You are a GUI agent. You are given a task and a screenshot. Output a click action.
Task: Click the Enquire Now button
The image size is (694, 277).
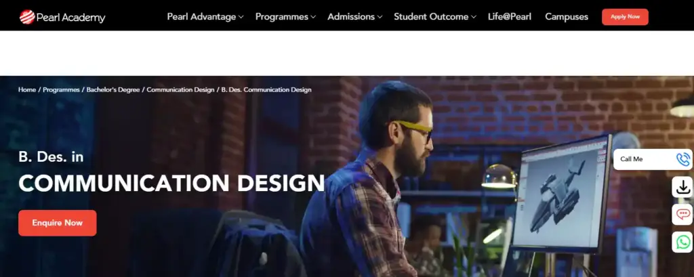[58, 223]
